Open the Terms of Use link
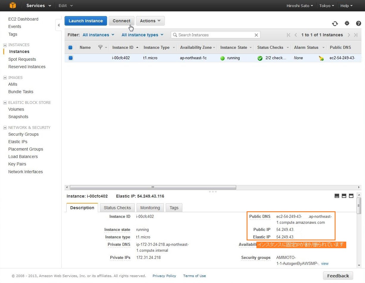The height and width of the screenshot is (283, 365). pyautogui.click(x=195, y=276)
